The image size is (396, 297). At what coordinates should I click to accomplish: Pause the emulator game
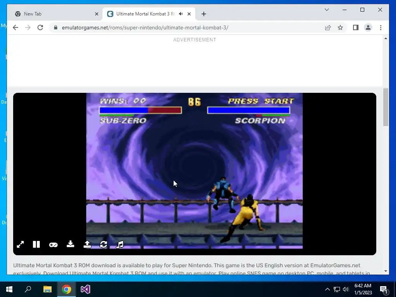click(x=36, y=244)
